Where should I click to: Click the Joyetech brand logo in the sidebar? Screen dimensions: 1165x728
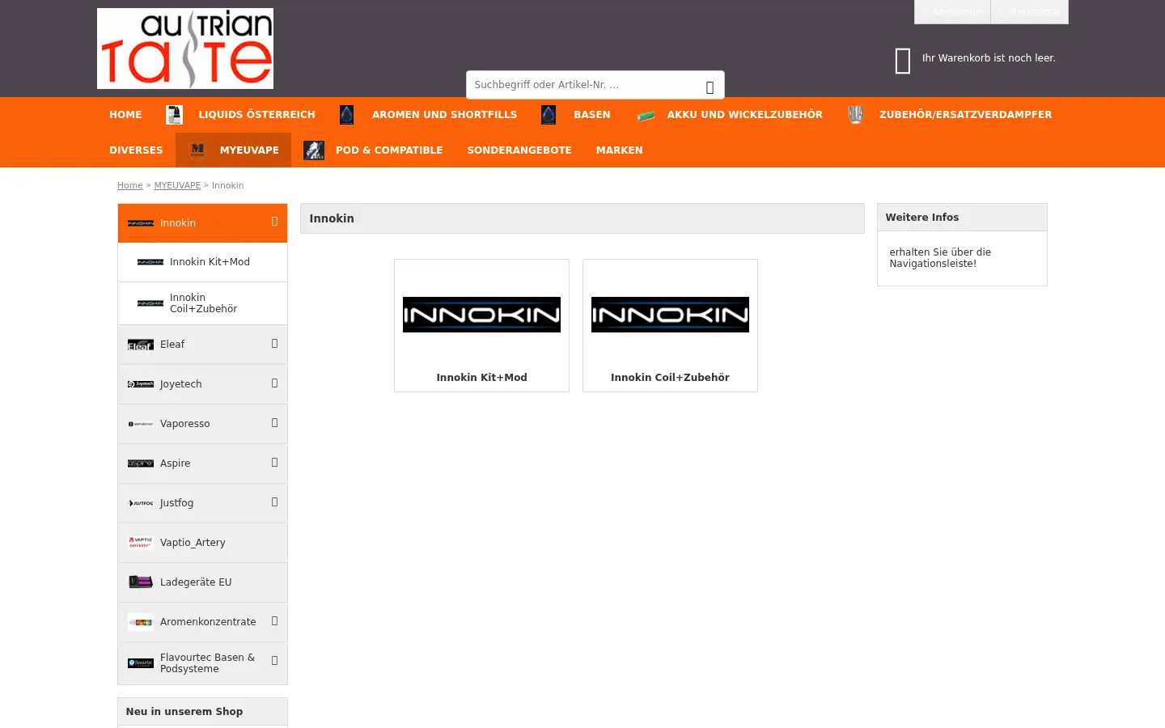(141, 384)
